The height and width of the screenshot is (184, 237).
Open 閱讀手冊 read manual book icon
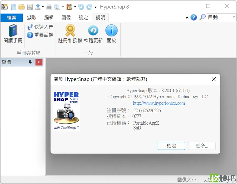point(13,34)
